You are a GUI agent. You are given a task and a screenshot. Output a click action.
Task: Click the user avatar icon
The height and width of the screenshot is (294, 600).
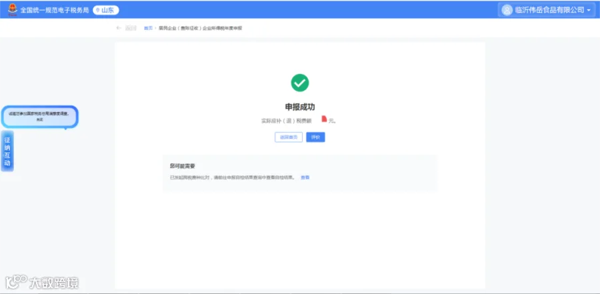[507, 10]
